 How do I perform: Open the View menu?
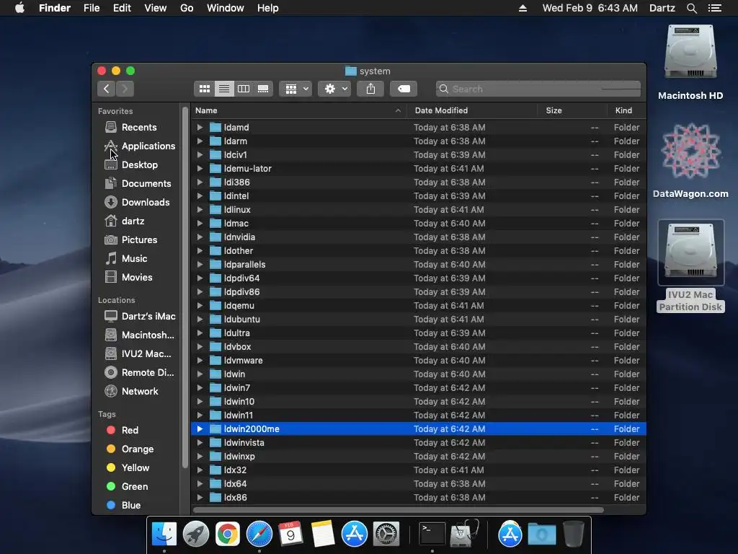click(x=156, y=8)
